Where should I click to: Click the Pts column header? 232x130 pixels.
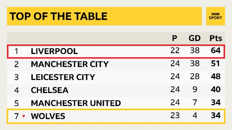[x=216, y=38]
